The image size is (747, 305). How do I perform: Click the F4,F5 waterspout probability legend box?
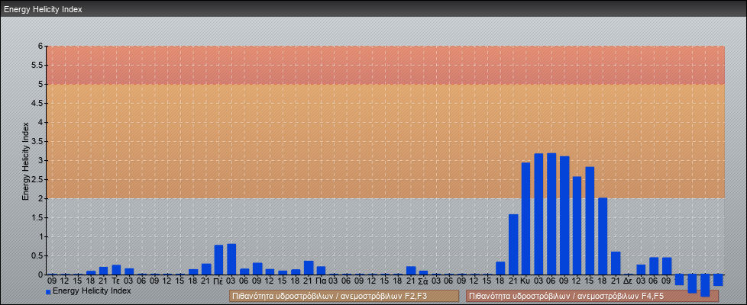pyautogui.click(x=592, y=296)
